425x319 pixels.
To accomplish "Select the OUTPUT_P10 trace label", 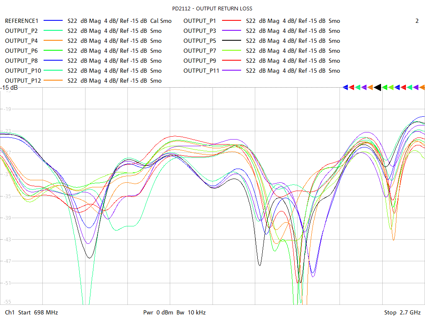I will tap(23, 71).
